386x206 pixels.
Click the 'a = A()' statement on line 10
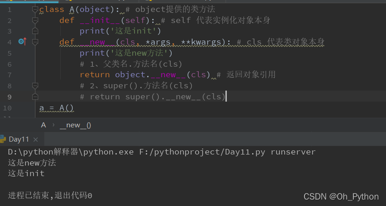click(x=57, y=108)
